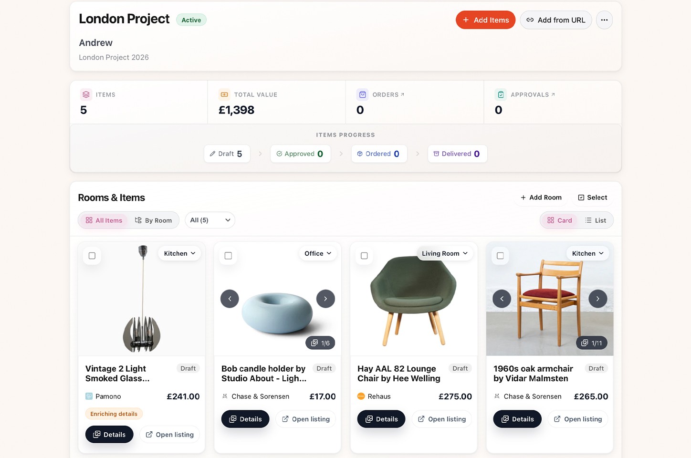Open the candle holder 1/6 gallery badge

[x=320, y=343]
